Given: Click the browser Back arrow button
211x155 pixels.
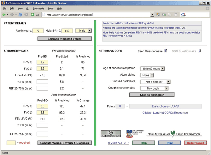Looking at the screenshot, I should pos(4,15).
